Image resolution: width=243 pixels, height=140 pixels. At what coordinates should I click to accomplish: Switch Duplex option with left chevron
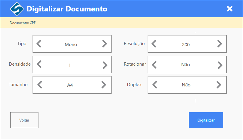155,85
